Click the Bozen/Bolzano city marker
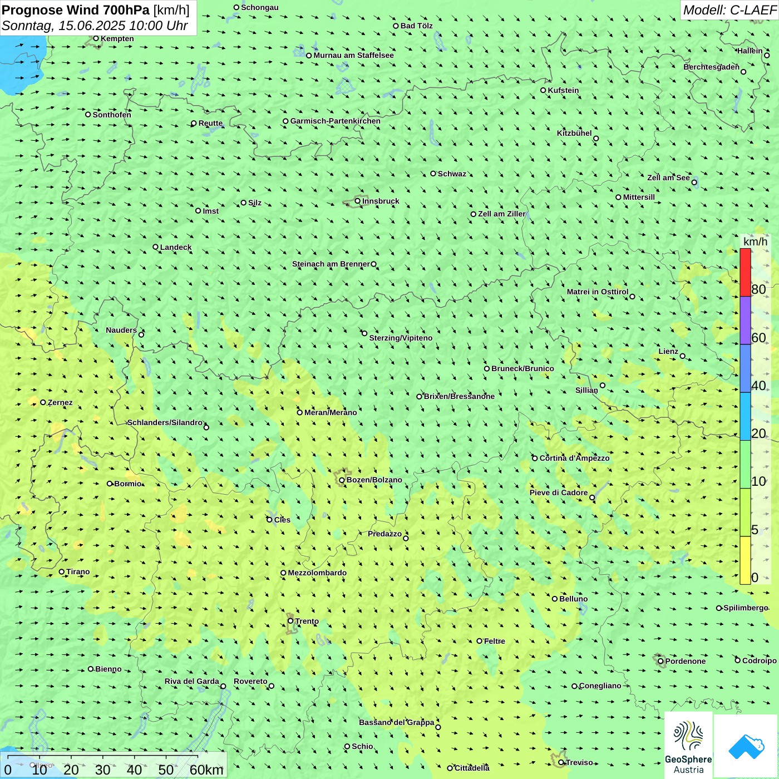Image resolution: width=779 pixels, height=779 pixels. click(342, 480)
